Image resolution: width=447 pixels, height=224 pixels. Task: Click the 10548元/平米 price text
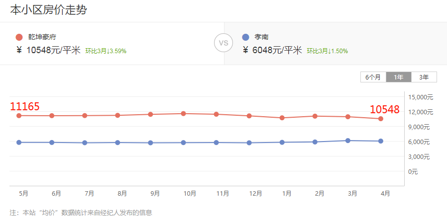pos(53,50)
